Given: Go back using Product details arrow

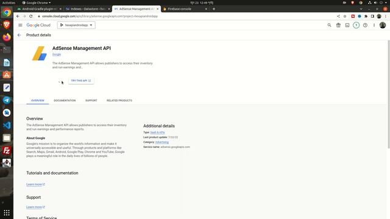Looking at the screenshot, I should pos(19,35).
